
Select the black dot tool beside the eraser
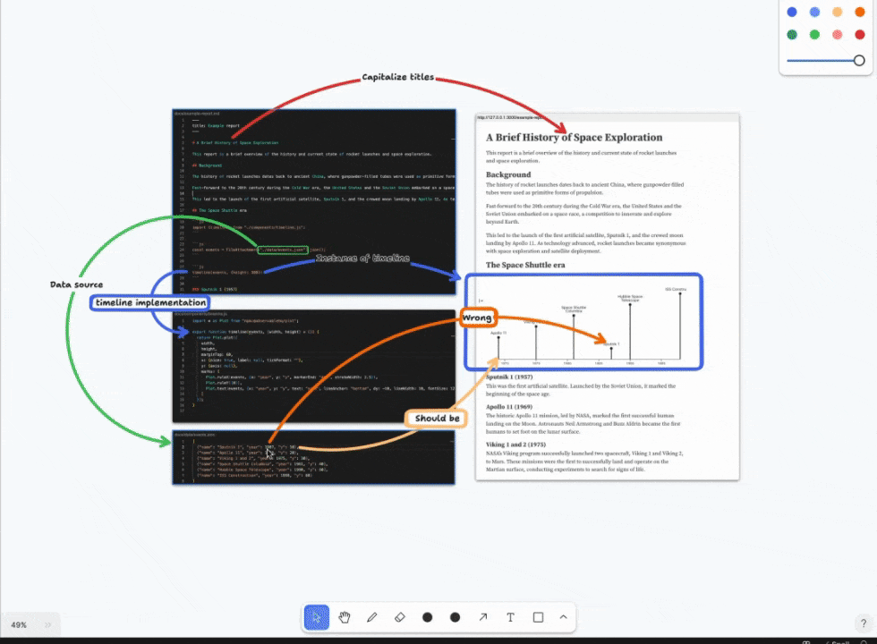[x=428, y=617]
